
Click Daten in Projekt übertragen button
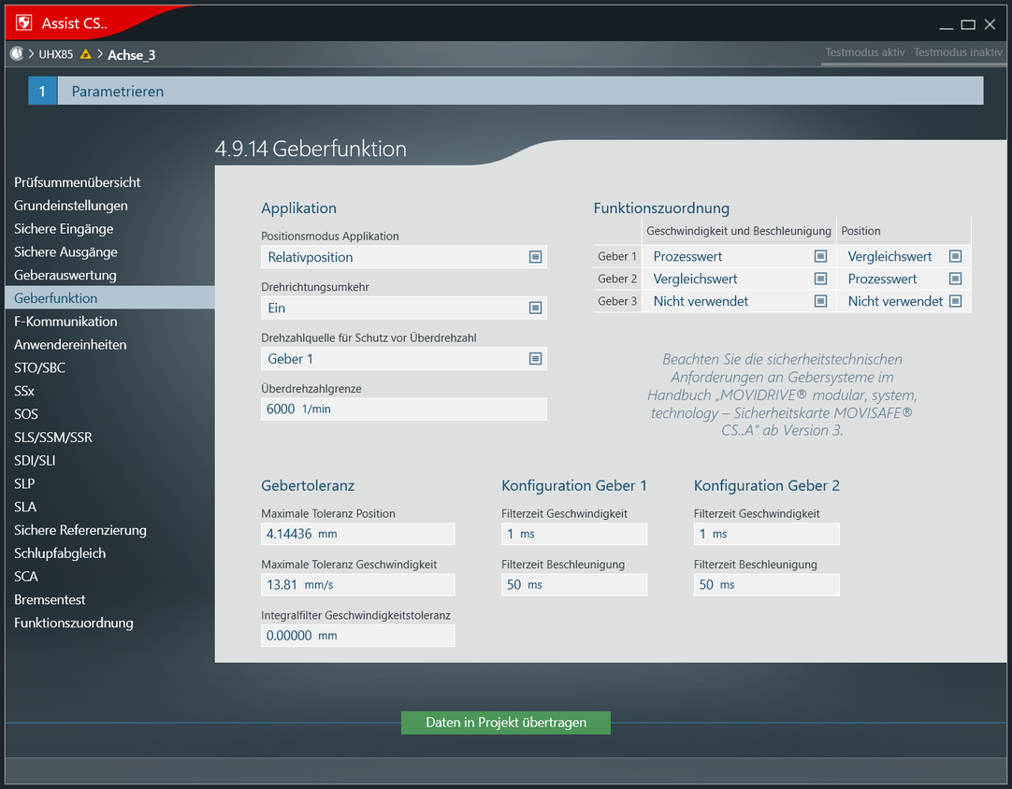point(506,723)
